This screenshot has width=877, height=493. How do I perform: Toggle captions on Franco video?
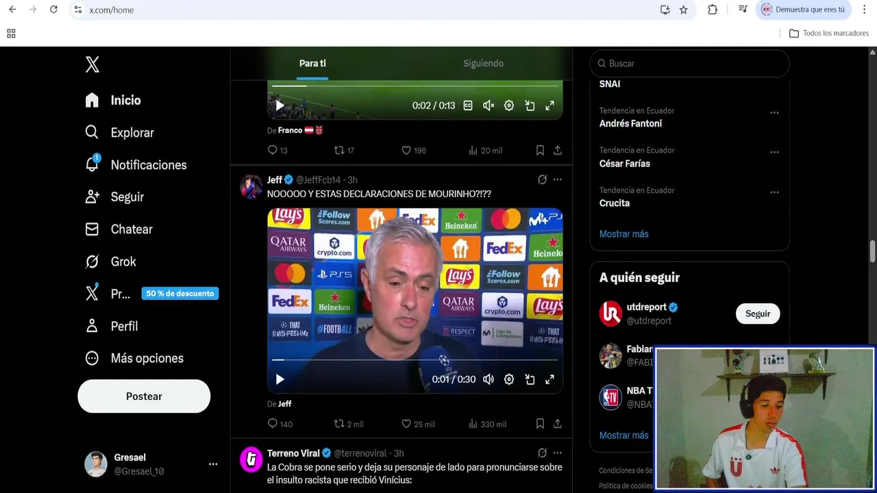click(x=468, y=105)
